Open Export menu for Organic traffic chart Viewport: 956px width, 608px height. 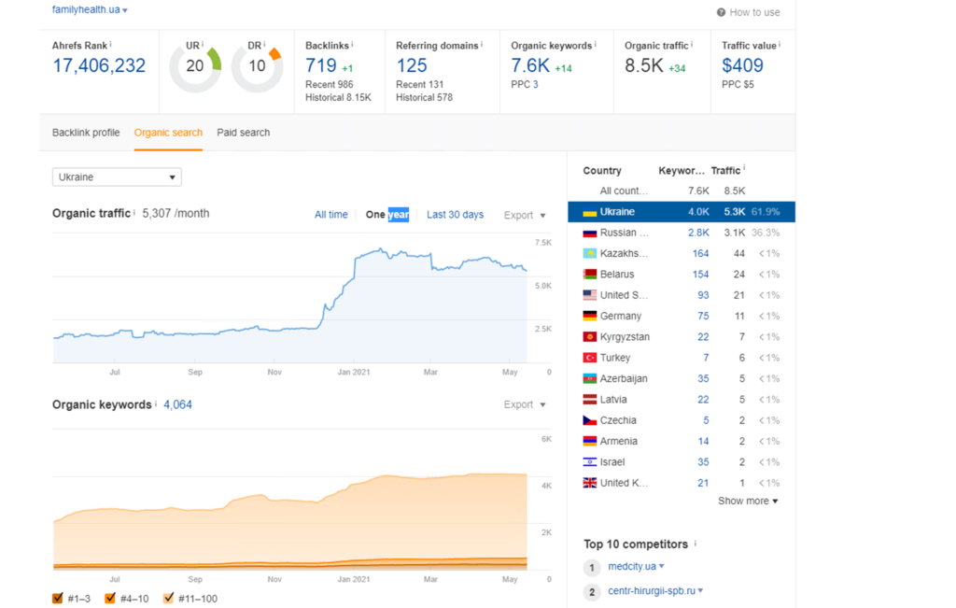click(x=525, y=215)
